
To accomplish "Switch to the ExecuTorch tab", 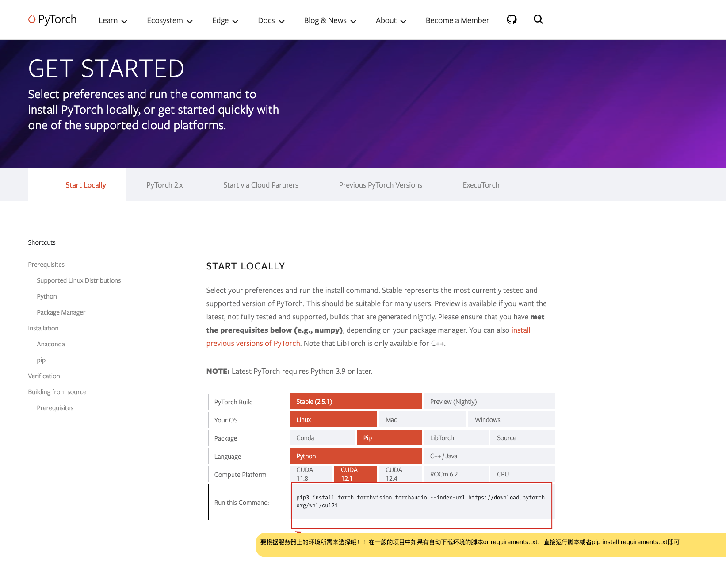I will click(481, 185).
